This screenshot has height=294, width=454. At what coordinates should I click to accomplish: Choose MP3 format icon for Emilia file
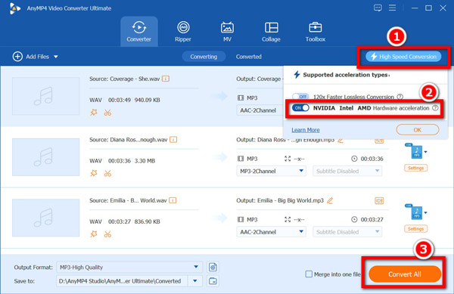click(x=416, y=212)
